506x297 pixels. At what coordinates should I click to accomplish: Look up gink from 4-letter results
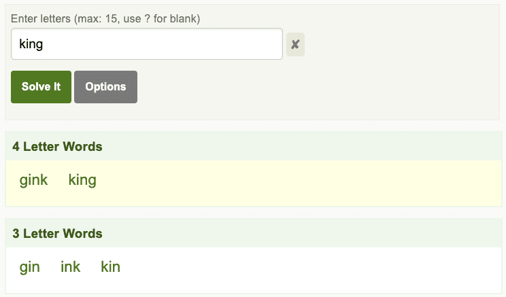(x=33, y=180)
